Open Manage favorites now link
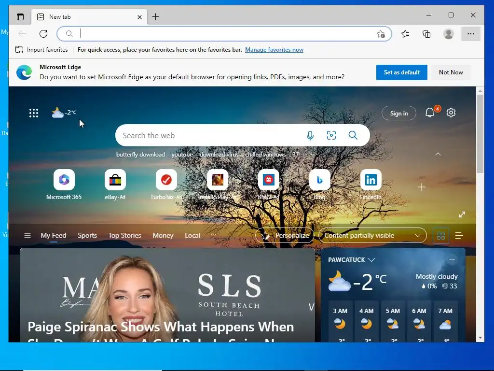This screenshot has width=494, height=371. point(274,50)
